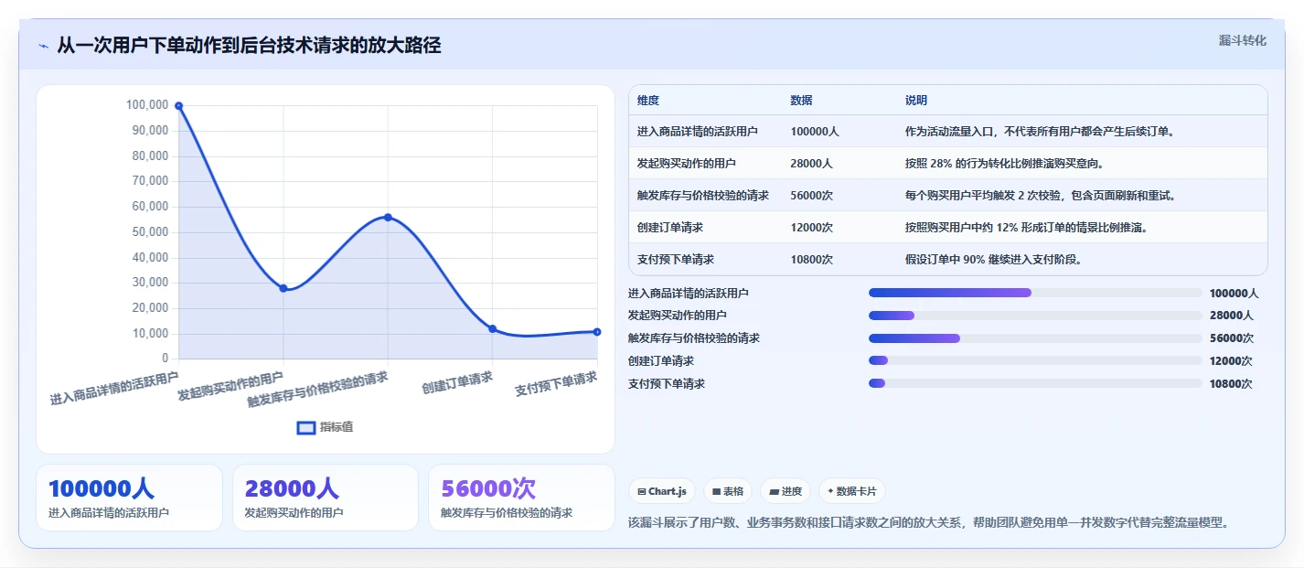This screenshot has height=568, width=1304.
Task: Click the 创建订单请求 cell in the table
Action: 670,228
